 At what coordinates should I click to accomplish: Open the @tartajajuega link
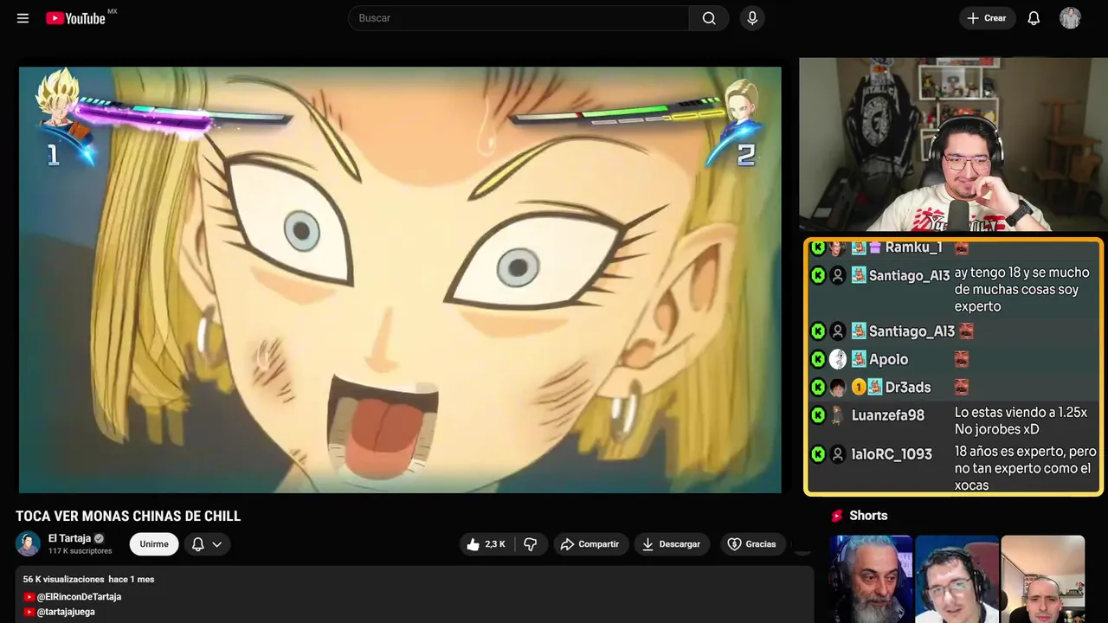pyautogui.click(x=65, y=612)
